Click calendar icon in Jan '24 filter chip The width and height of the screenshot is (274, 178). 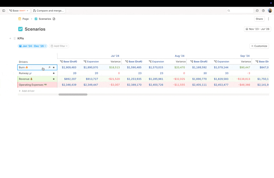coord(20,46)
